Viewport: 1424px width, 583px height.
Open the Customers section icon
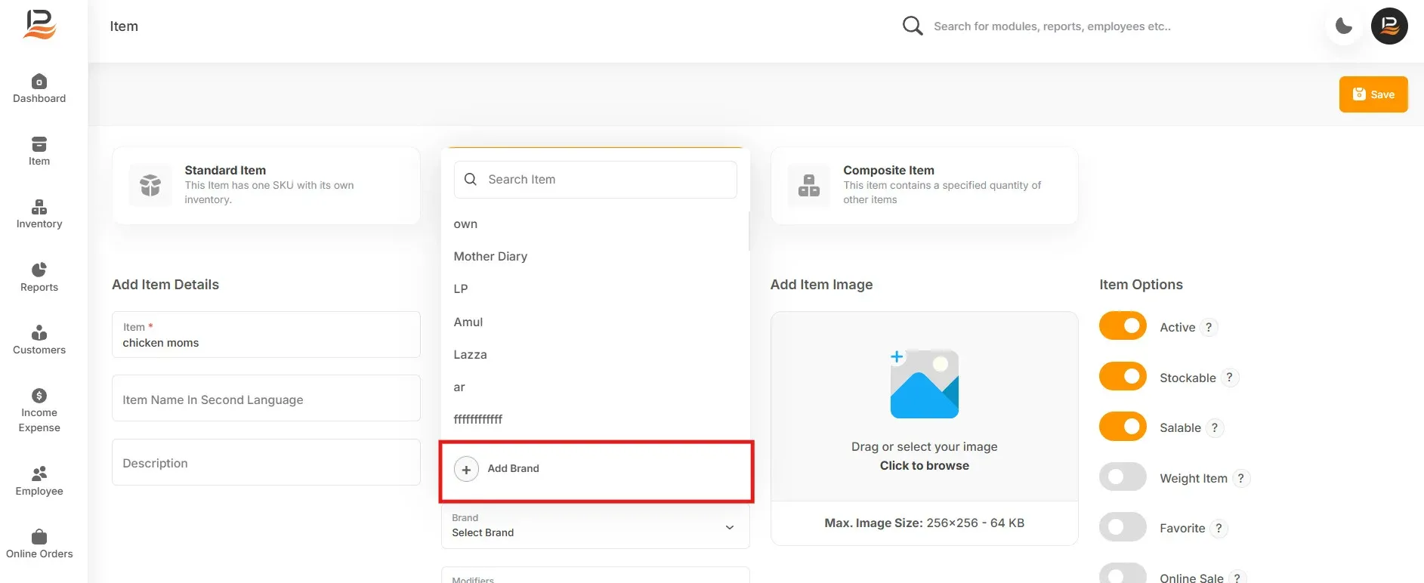(x=39, y=333)
